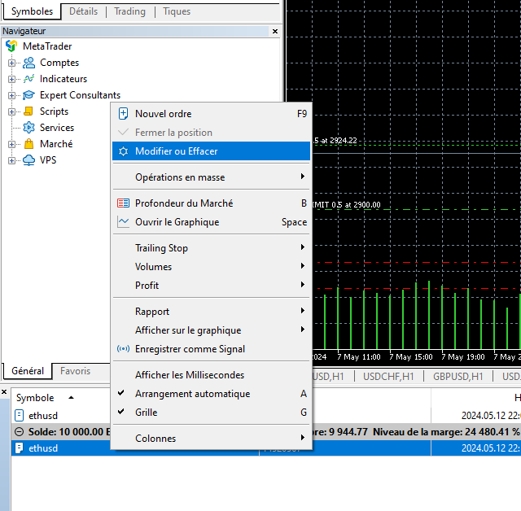Expand the Comptes tree node

click(x=12, y=63)
